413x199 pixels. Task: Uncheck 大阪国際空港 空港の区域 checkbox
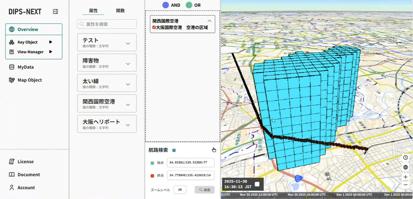(x=154, y=27)
